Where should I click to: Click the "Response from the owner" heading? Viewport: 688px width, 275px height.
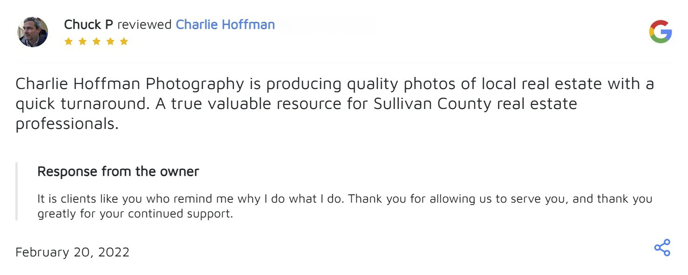click(118, 172)
